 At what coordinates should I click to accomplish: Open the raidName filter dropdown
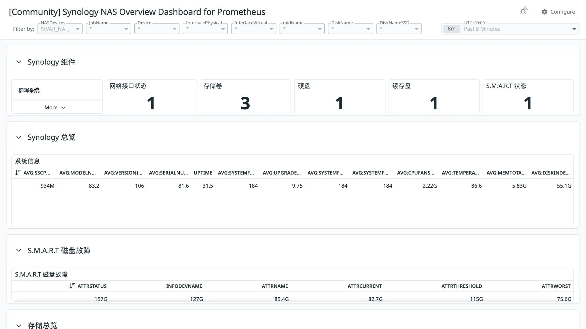pos(302,29)
